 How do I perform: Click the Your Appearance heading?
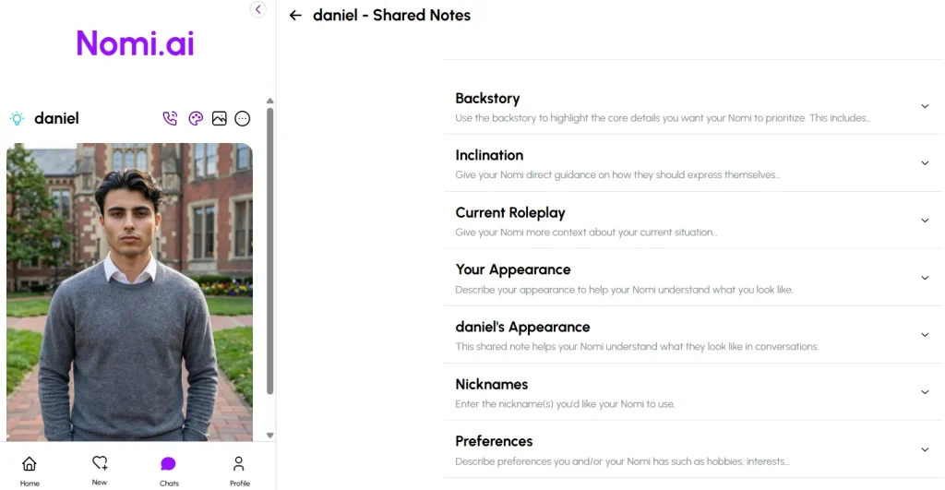(x=512, y=269)
